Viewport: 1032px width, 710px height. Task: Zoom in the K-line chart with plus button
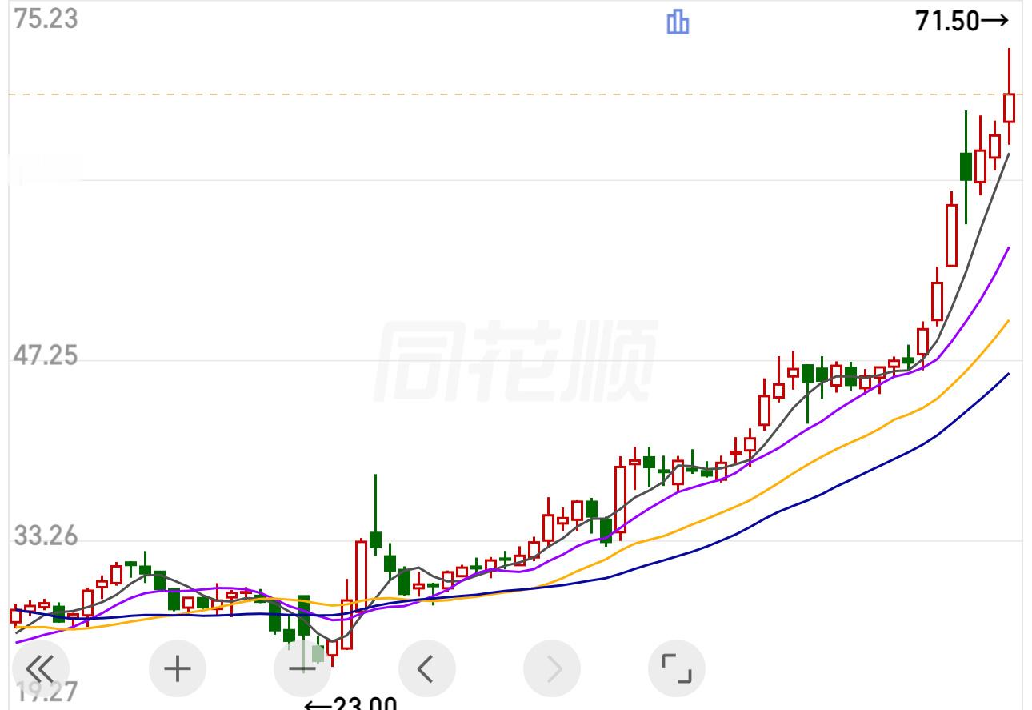(x=178, y=668)
